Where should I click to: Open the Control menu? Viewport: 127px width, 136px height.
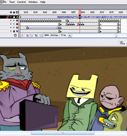click(x=21, y=2)
